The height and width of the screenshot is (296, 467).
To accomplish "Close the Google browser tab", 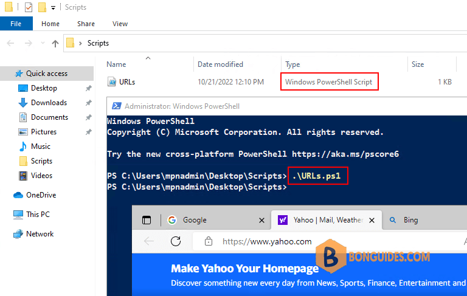I will (x=262, y=221).
